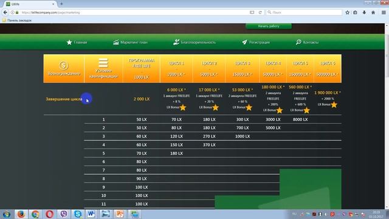
Task: Go to Главная in the green menu
Action: (x=77, y=43)
